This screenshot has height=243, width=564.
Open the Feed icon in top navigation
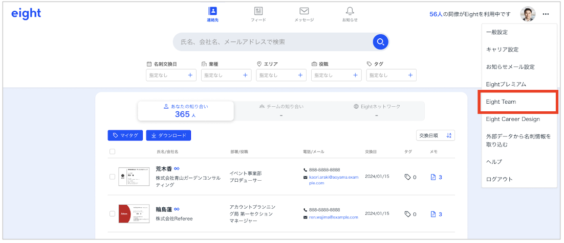(x=258, y=11)
